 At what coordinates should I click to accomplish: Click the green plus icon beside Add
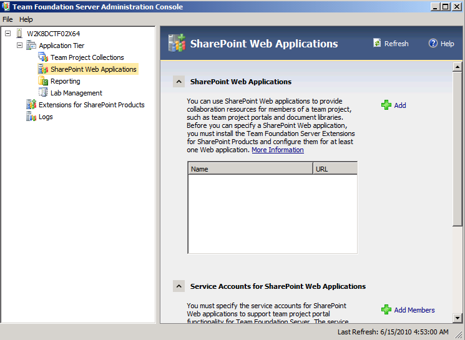pos(386,105)
